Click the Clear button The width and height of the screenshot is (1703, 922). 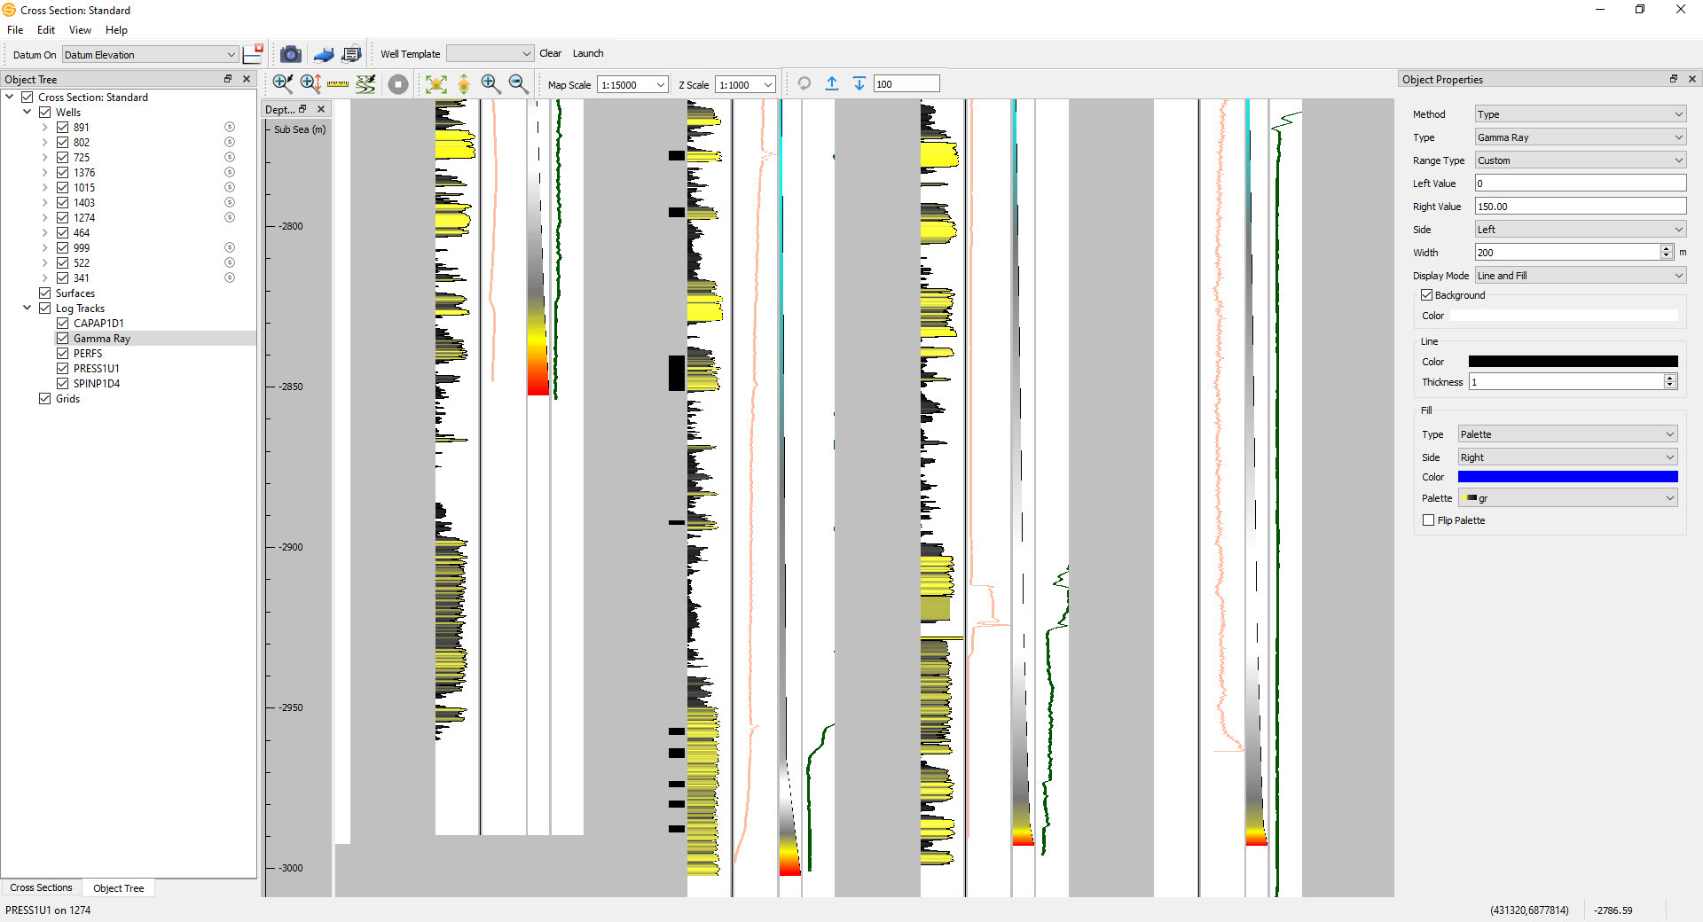tap(551, 53)
